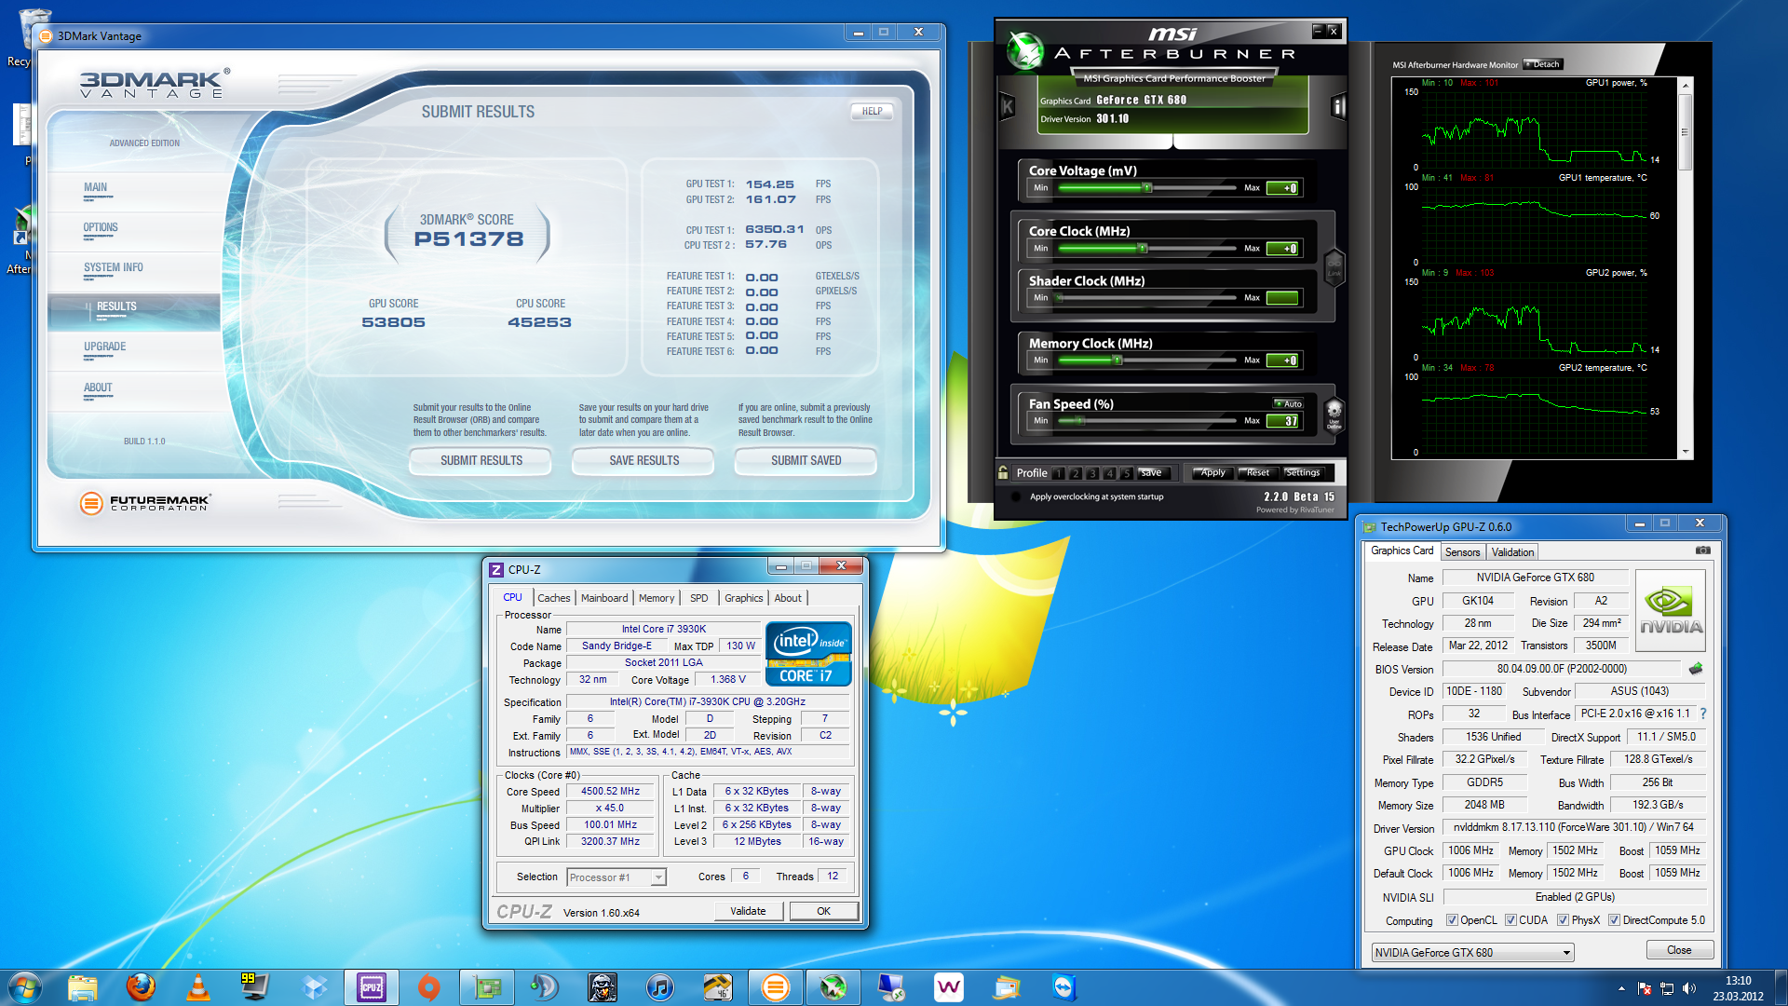The width and height of the screenshot is (1788, 1006).
Task: Open Afterburner Settings
Action: click(1303, 472)
